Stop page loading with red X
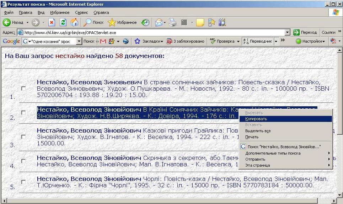The width and height of the screenshot is (343, 204). pos(52,22)
